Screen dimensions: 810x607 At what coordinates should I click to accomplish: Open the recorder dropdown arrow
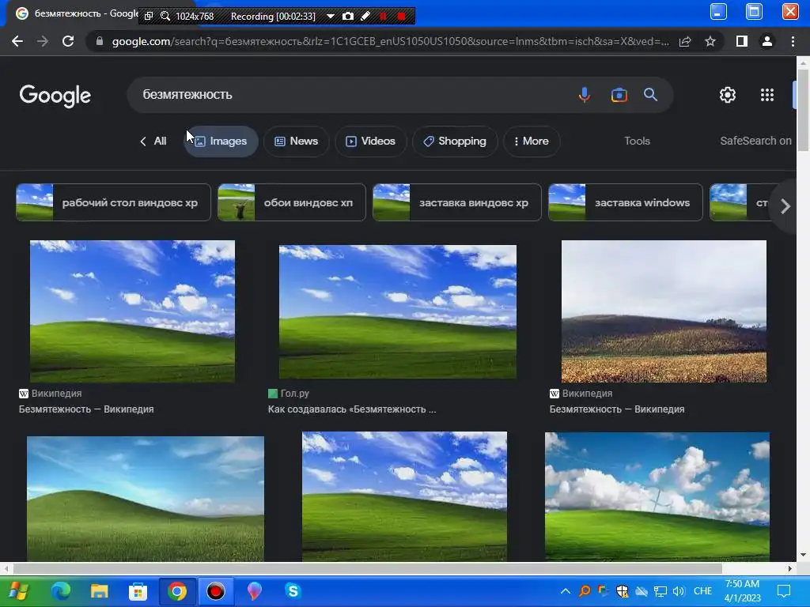coord(331,16)
